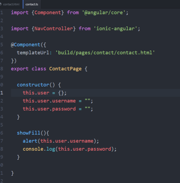Click the templateUrl property name

click(x=33, y=52)
